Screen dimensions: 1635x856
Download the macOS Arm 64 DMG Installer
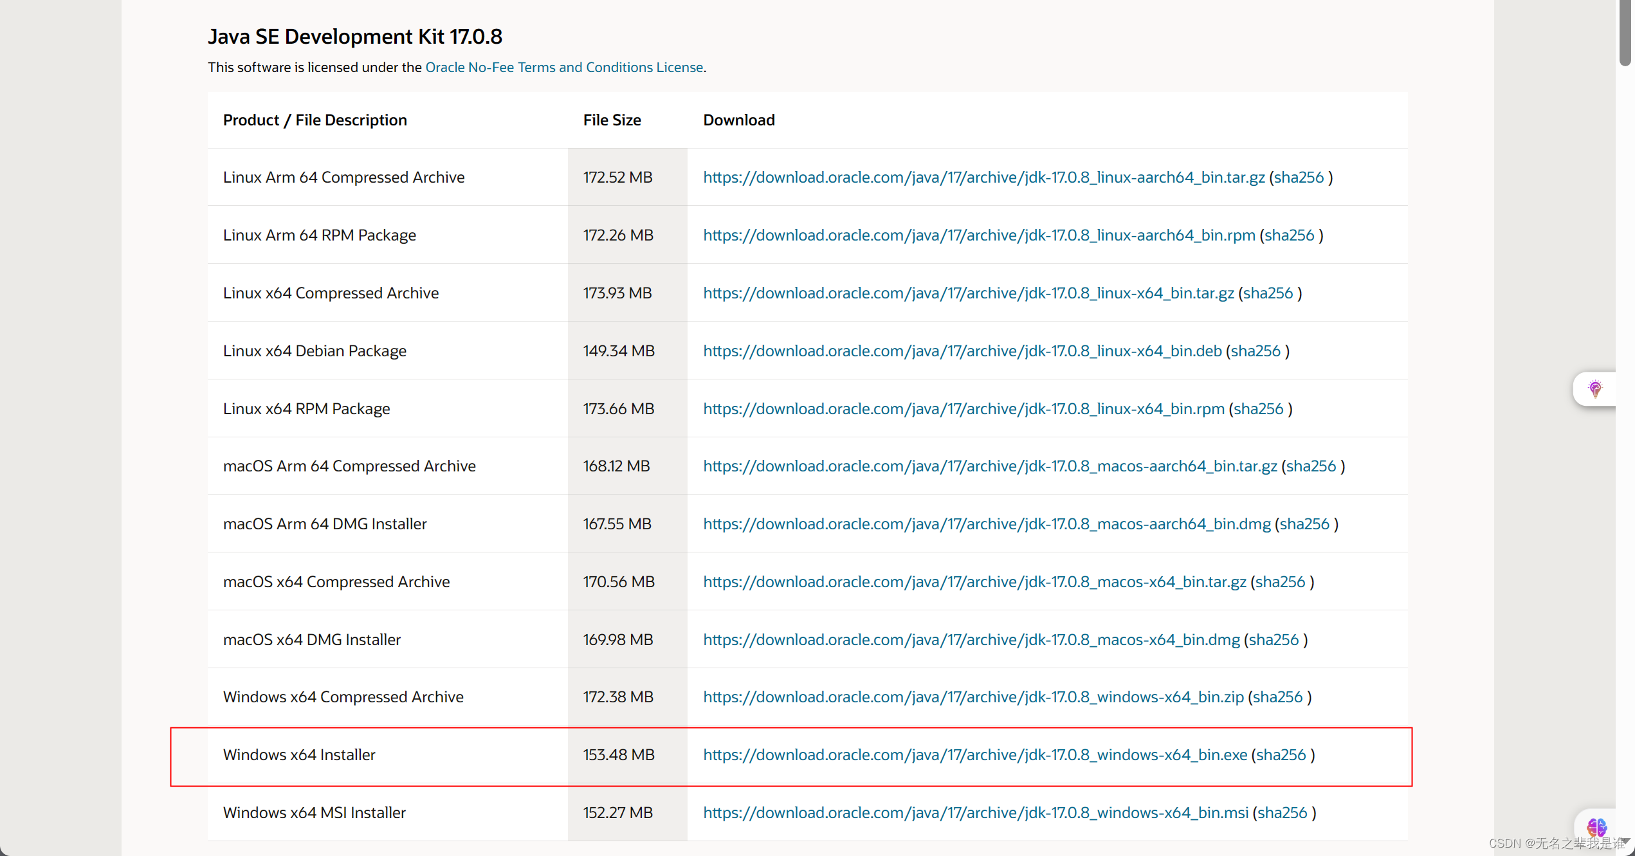[987, 524]
